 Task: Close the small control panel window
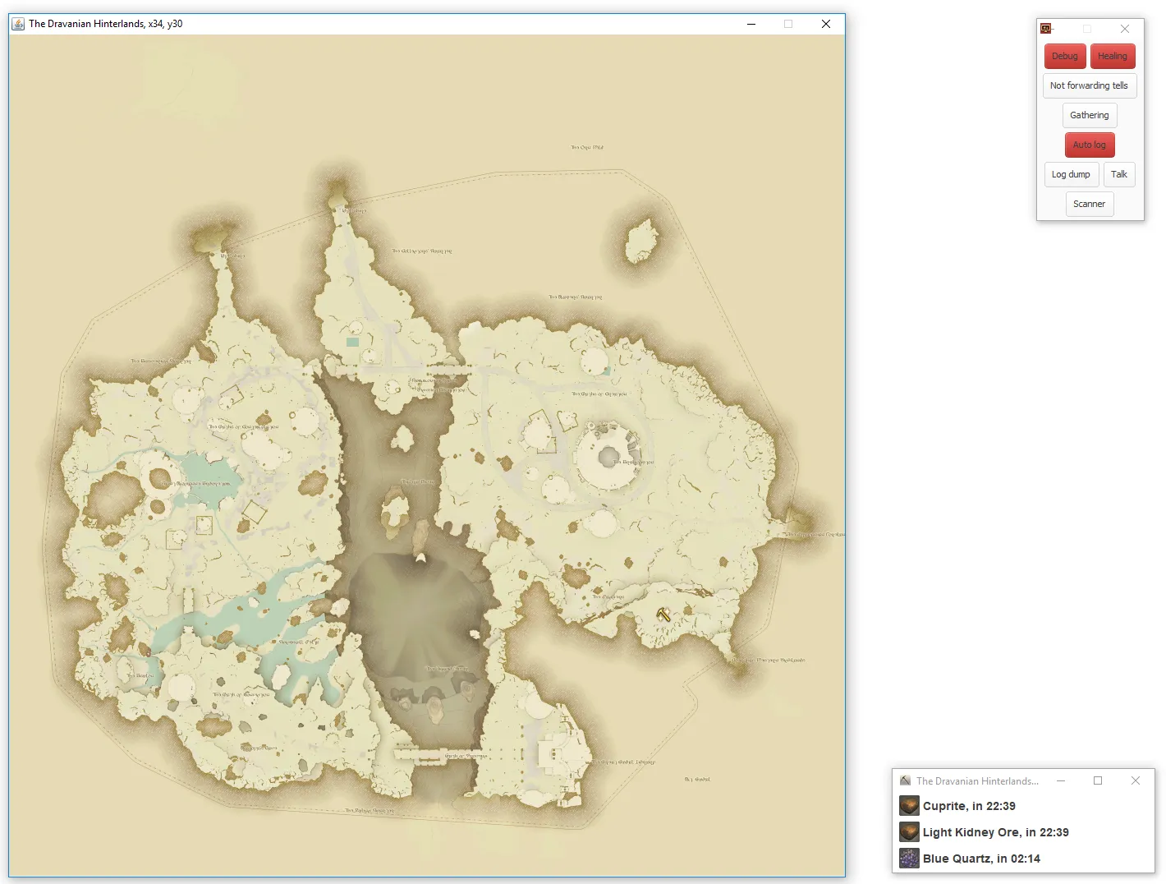(1125, 29)
